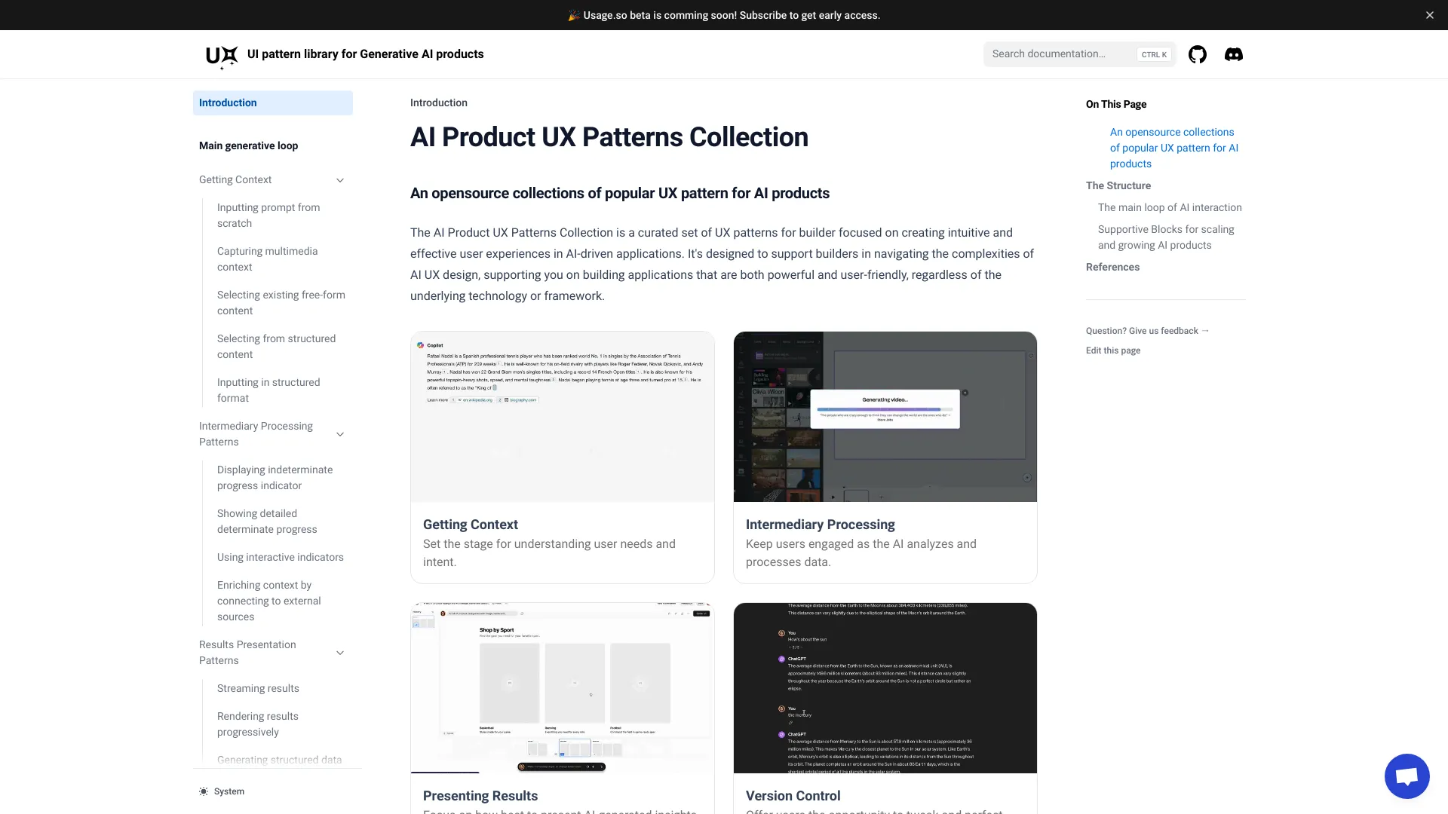
Task: Open the Give us feedback link
Action: pyautogui.click(x=1147, y=331)
